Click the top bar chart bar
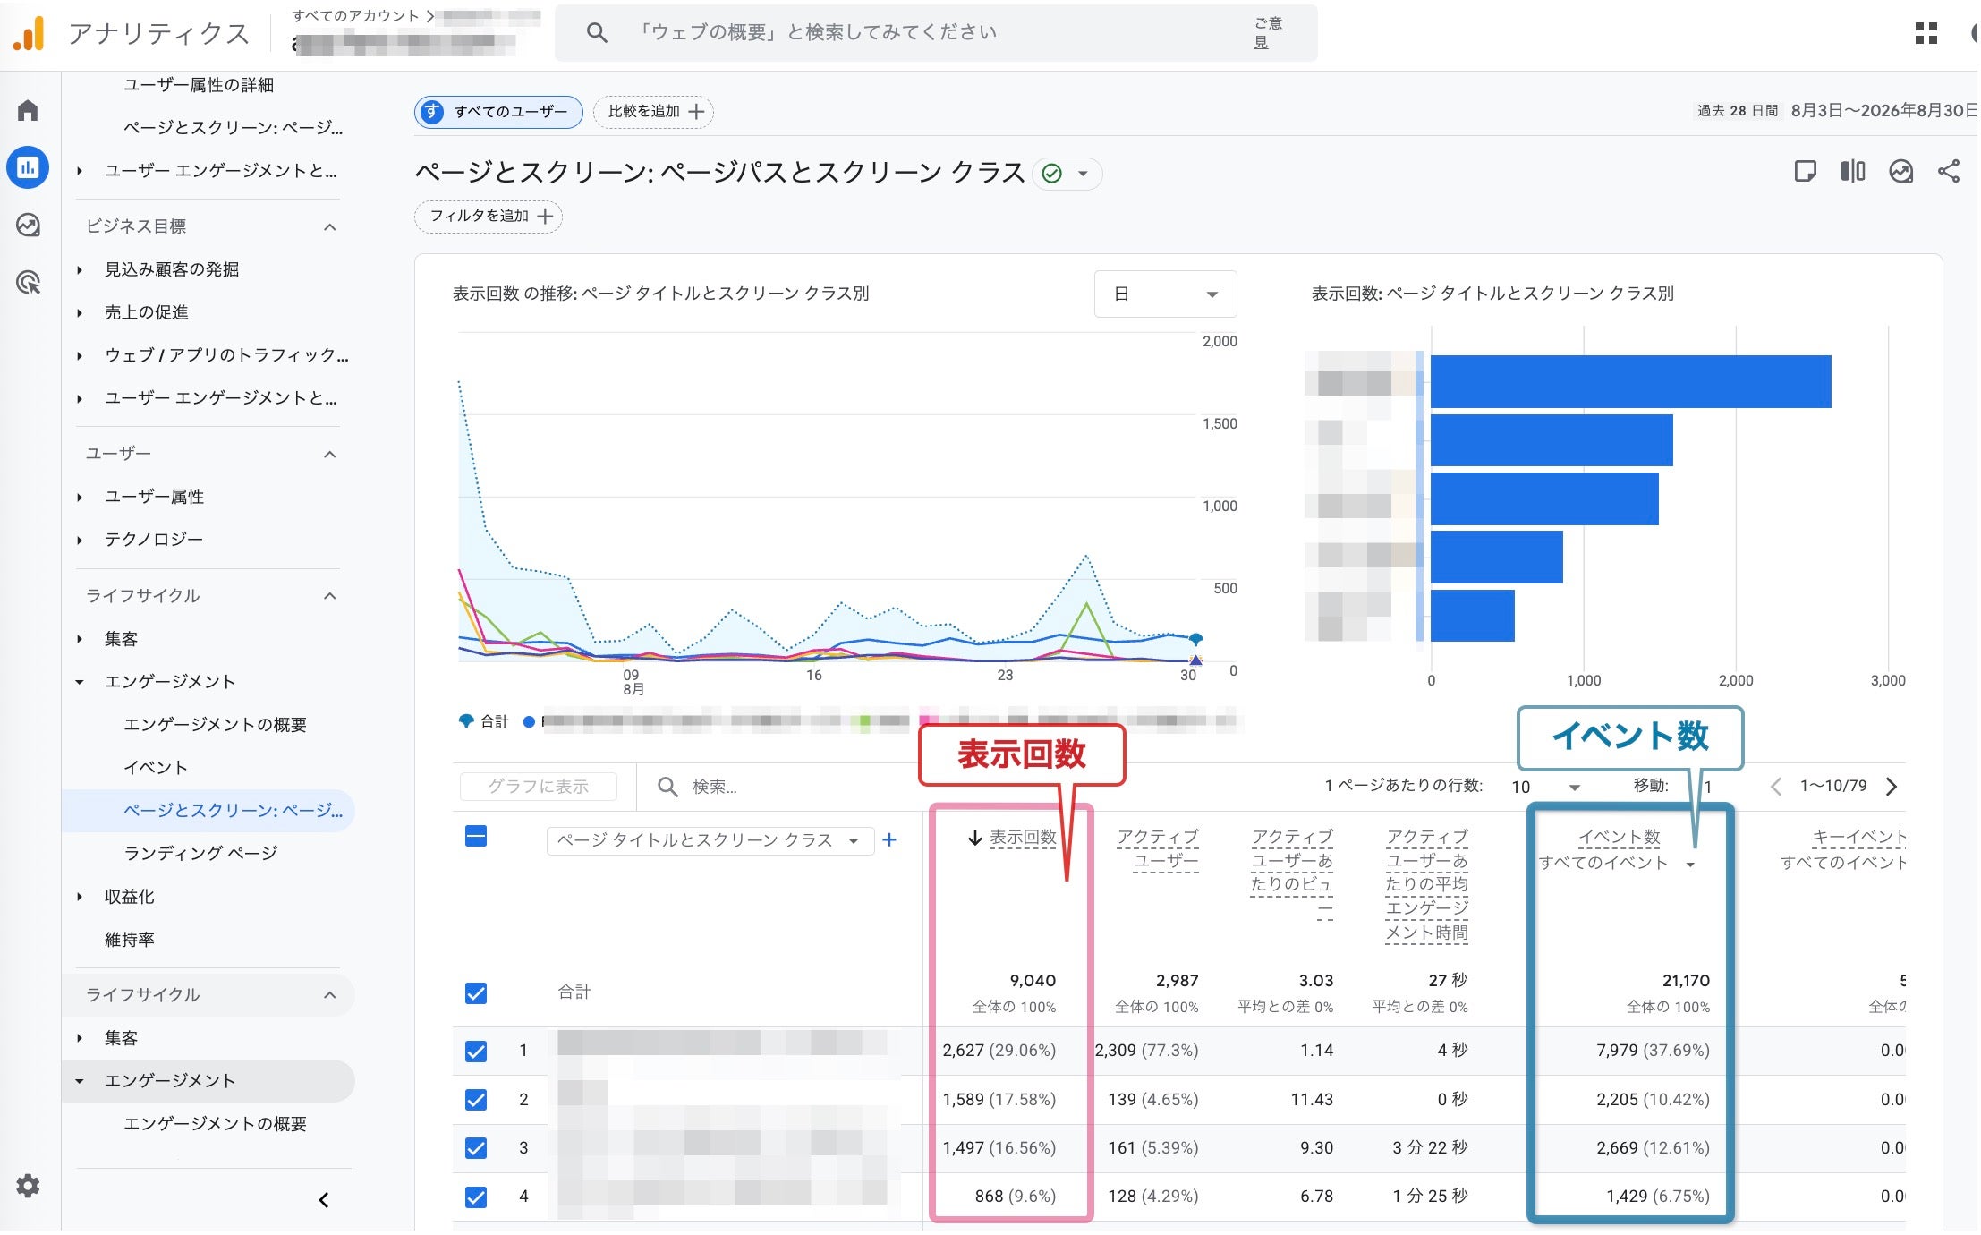 1630,381
